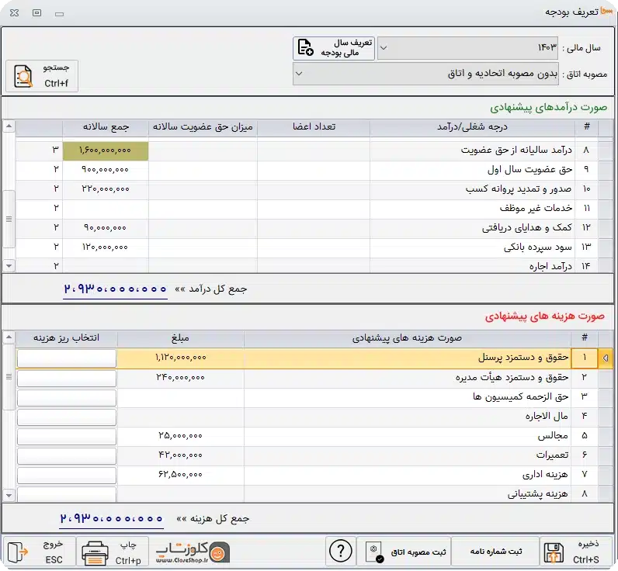Image resolution: width=618 pixels, height=571 pixels.
Task: Click the income table scroll down arrow
Action: (9, 266)
